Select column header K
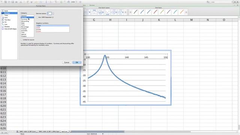Image resolution: width=240 pixels, height=135 pixels. pos(159,20)
